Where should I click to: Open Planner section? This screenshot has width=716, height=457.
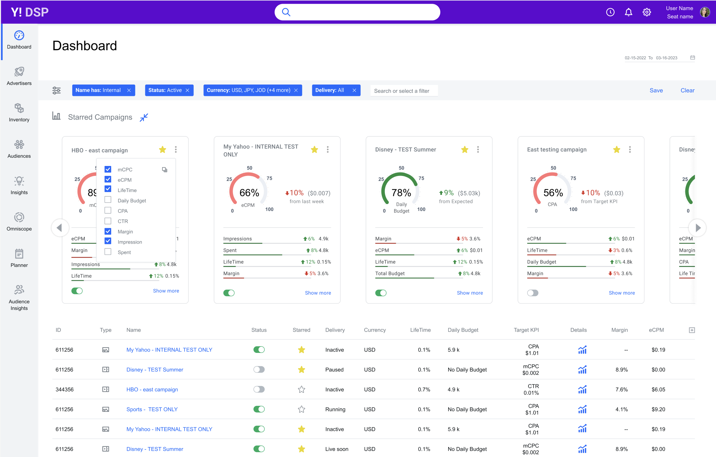coord(19,258)
